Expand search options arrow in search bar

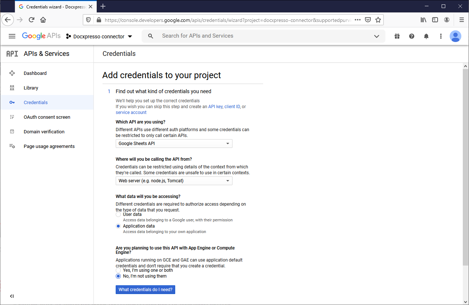coord(377,36)
